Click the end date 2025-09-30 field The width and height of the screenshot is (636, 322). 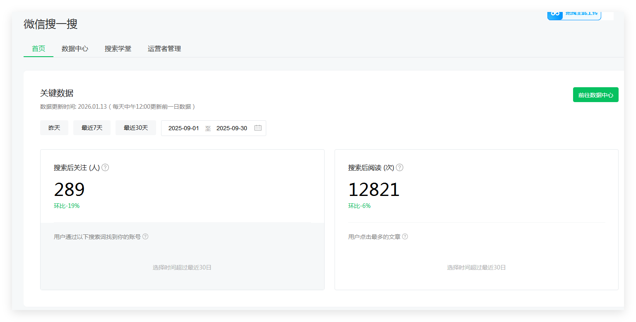pyautogui.click(x=232, y=128)
